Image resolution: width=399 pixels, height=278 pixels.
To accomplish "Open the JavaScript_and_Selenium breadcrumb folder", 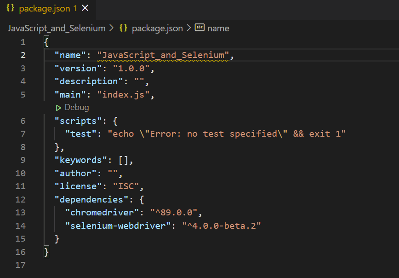I will click(x=57, y=28).
